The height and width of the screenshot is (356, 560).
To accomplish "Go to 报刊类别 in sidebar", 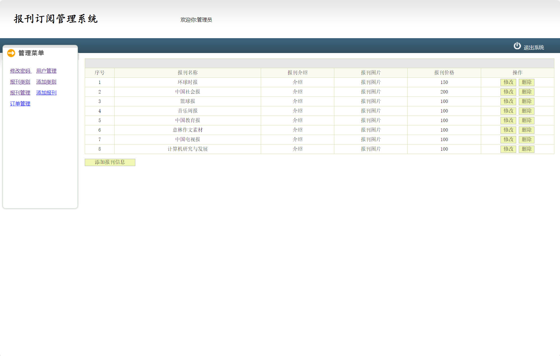I will coord(20,82).
